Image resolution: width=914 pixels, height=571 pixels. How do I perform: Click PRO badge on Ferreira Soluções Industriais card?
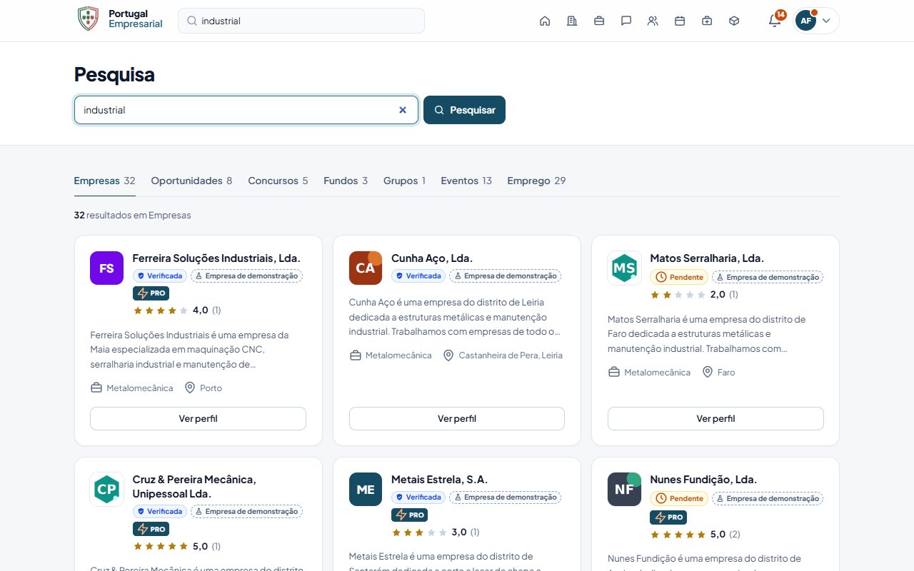coord(151,293)
